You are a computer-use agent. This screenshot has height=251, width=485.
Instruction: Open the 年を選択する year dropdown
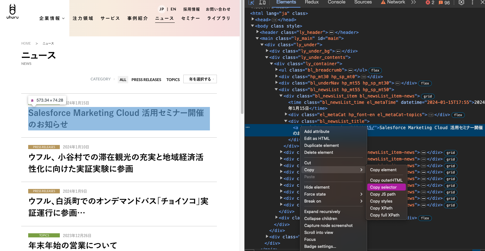pyautogui.click(x=200, y=79)
